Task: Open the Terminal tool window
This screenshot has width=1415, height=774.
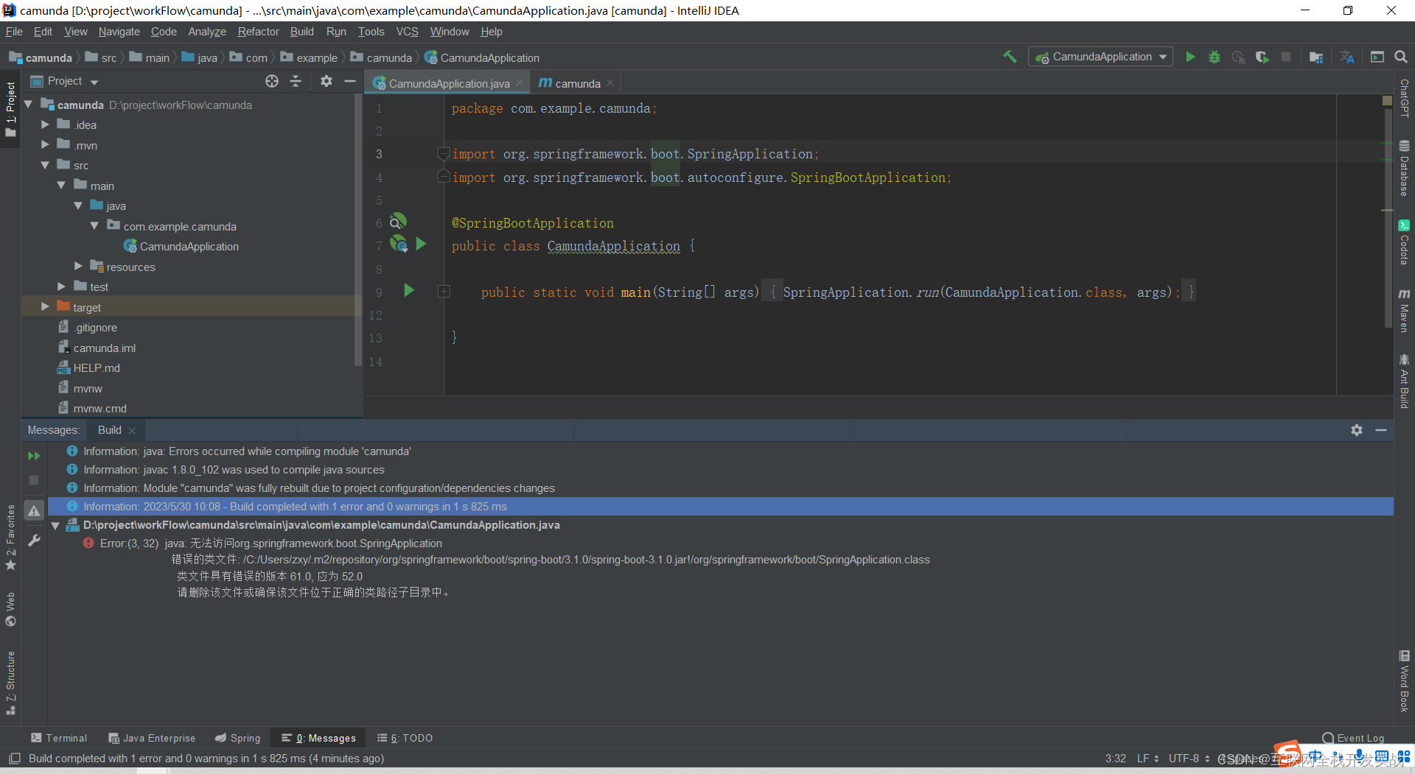Action: (59, 738)
